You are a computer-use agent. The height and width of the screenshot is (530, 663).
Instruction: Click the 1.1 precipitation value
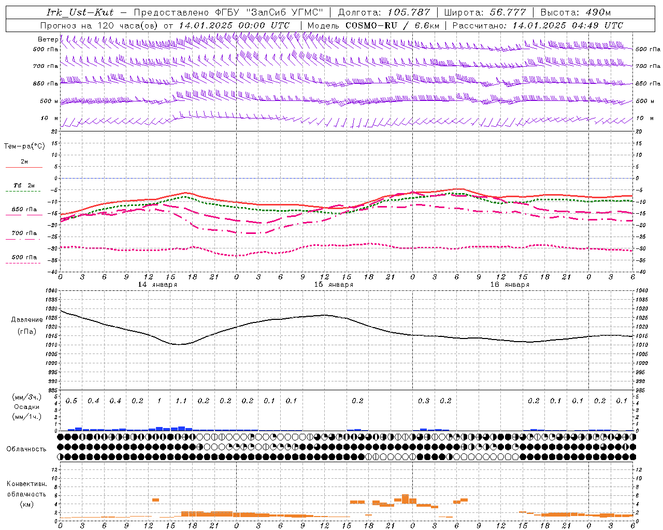pos(181,401)
